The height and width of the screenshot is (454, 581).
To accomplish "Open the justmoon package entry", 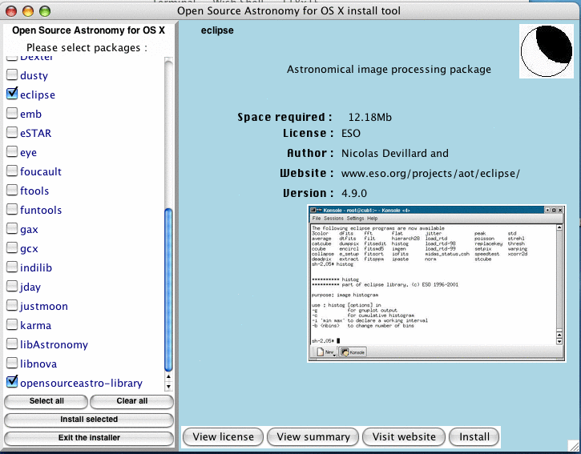I will (44, 307).
